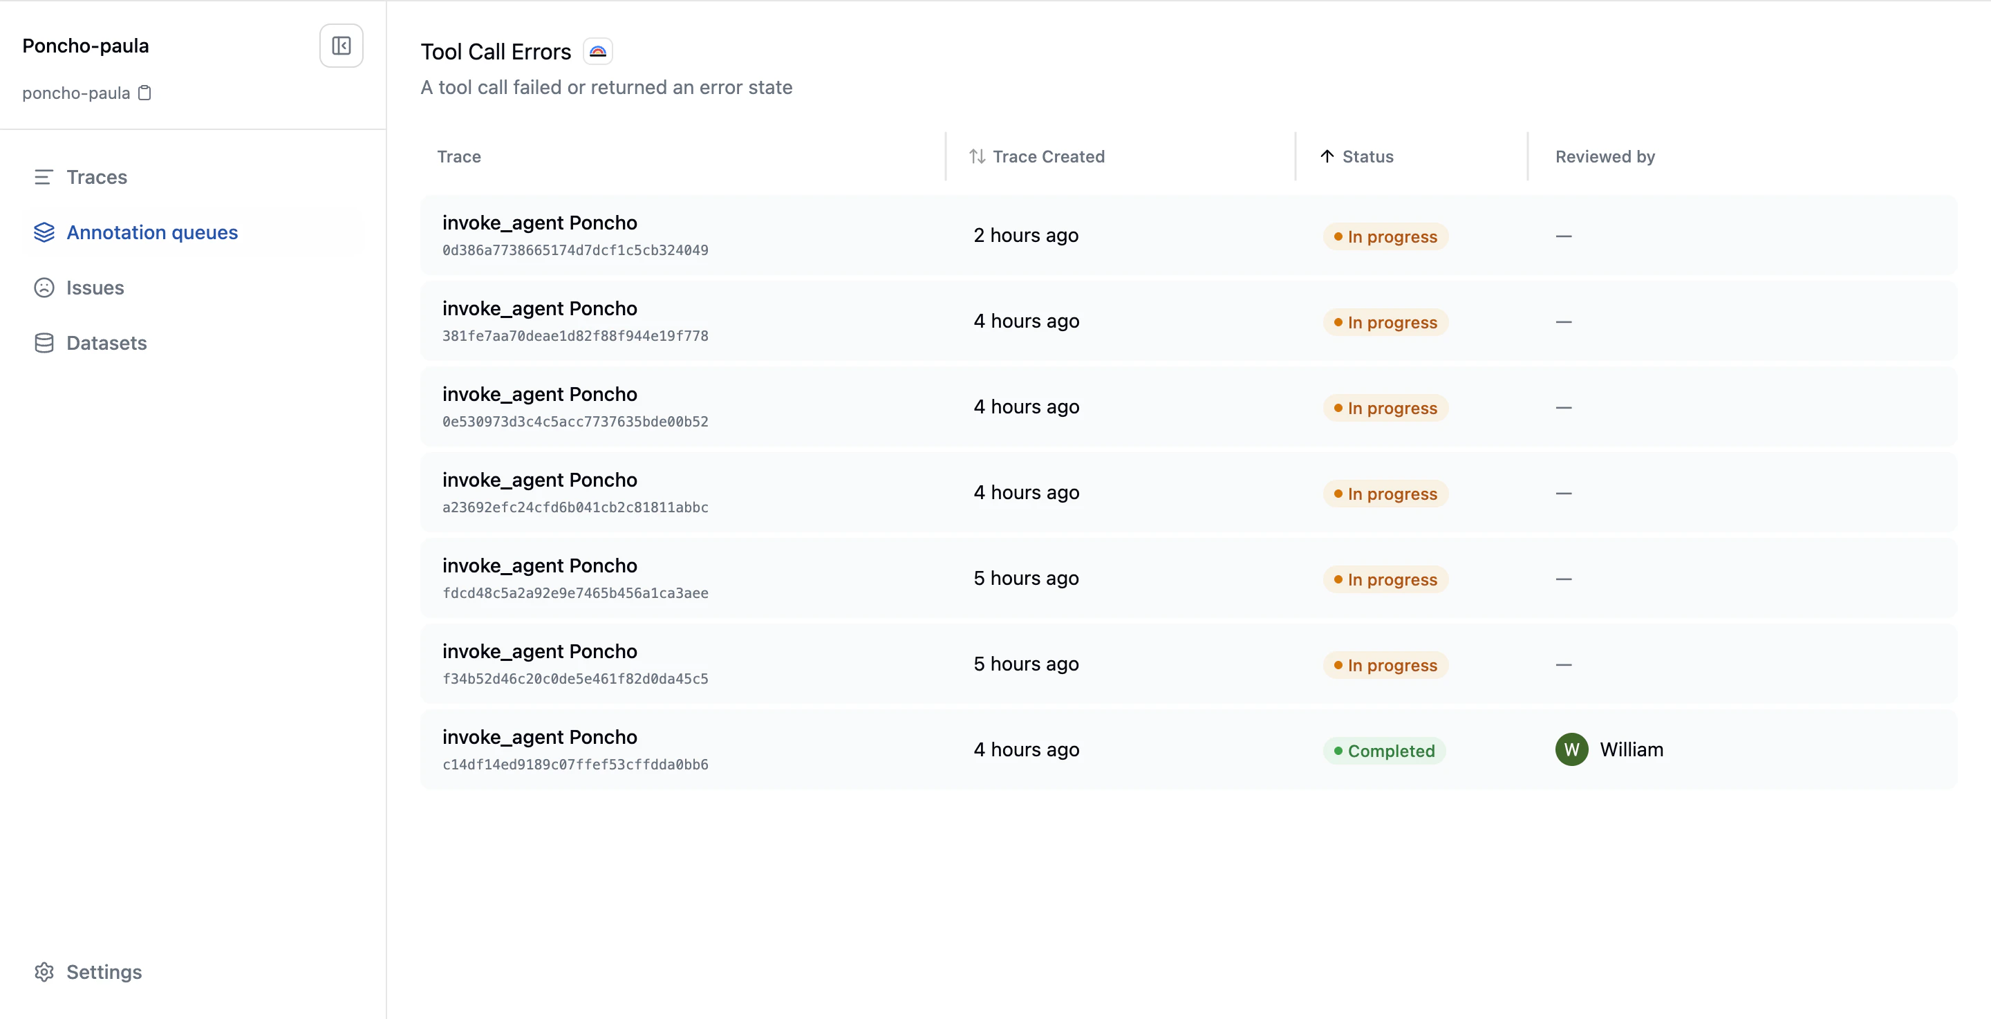The width and height of the screenshot is (1991, 1019).
Task: Click William's avatar in Reviewed by column
Action: [1571, 749]
